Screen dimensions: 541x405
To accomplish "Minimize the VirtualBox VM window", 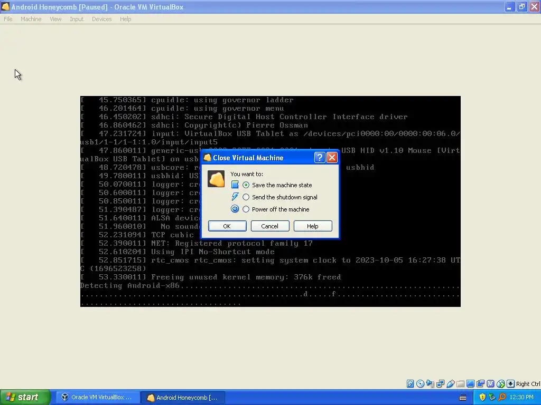I will (509, 7).
